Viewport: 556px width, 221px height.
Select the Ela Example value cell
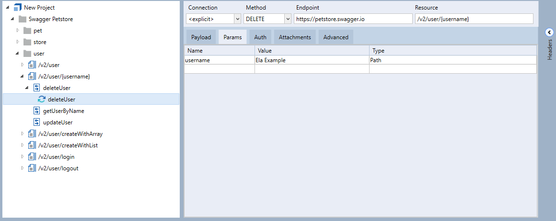tap(312, 60)
